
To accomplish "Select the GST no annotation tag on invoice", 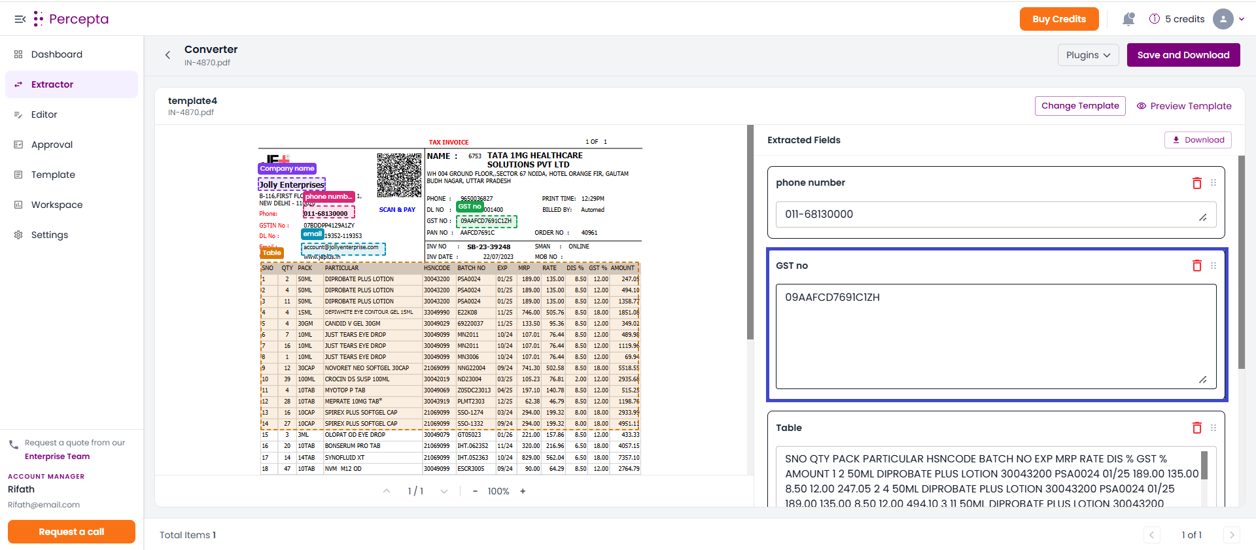I will [470, 206].
